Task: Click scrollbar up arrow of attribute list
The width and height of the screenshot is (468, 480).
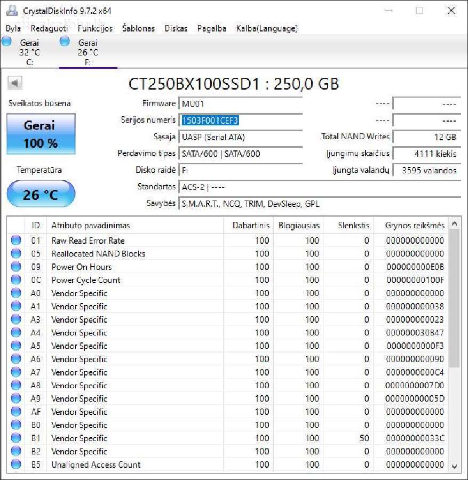Action: [x=454, y=223]
